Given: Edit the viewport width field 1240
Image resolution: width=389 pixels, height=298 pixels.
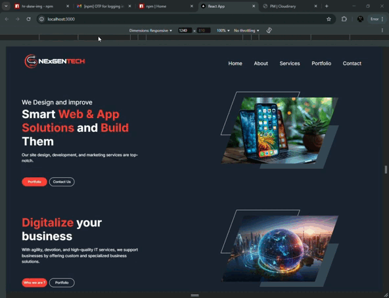Looking at the screenshot, I should pyautogui.click(x=185, y=30).
